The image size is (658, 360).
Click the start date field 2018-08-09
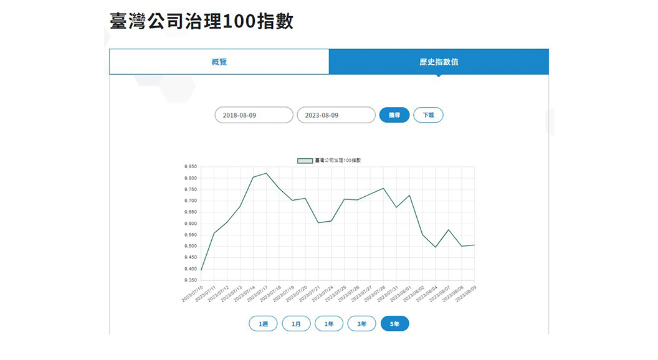click(x=254, y=115)
